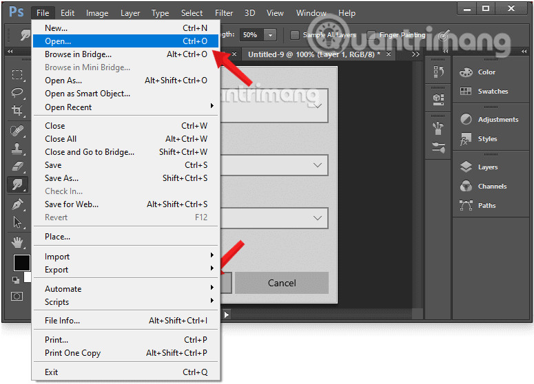The width and height of the screenshot is (534, 384).
Task: Select the Pen tool
Action: pyautogui.click(x=17, y=204)
